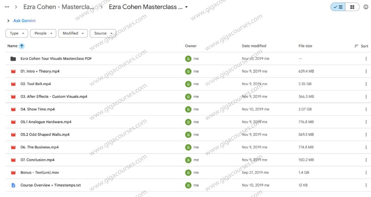Select video icon for 05.1 Analogue Hardware.mp4
The height and width of the screenshot is (197, 371).
pos(13,122)
